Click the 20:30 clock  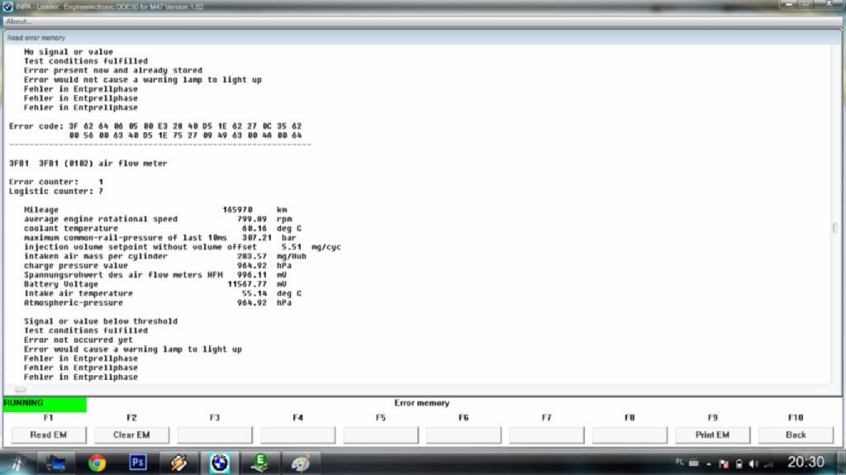coord(806,462)
